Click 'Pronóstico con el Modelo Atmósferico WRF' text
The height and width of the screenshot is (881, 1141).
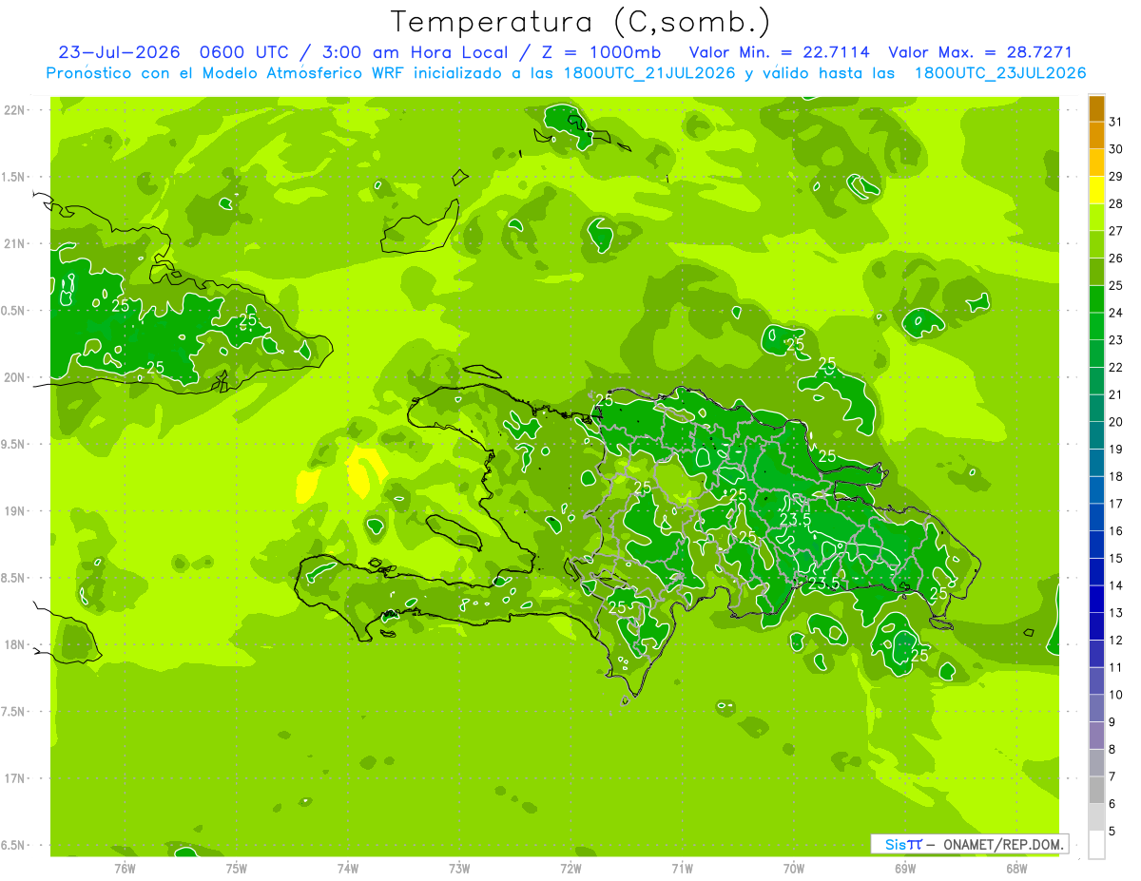(x=226, y=73)
